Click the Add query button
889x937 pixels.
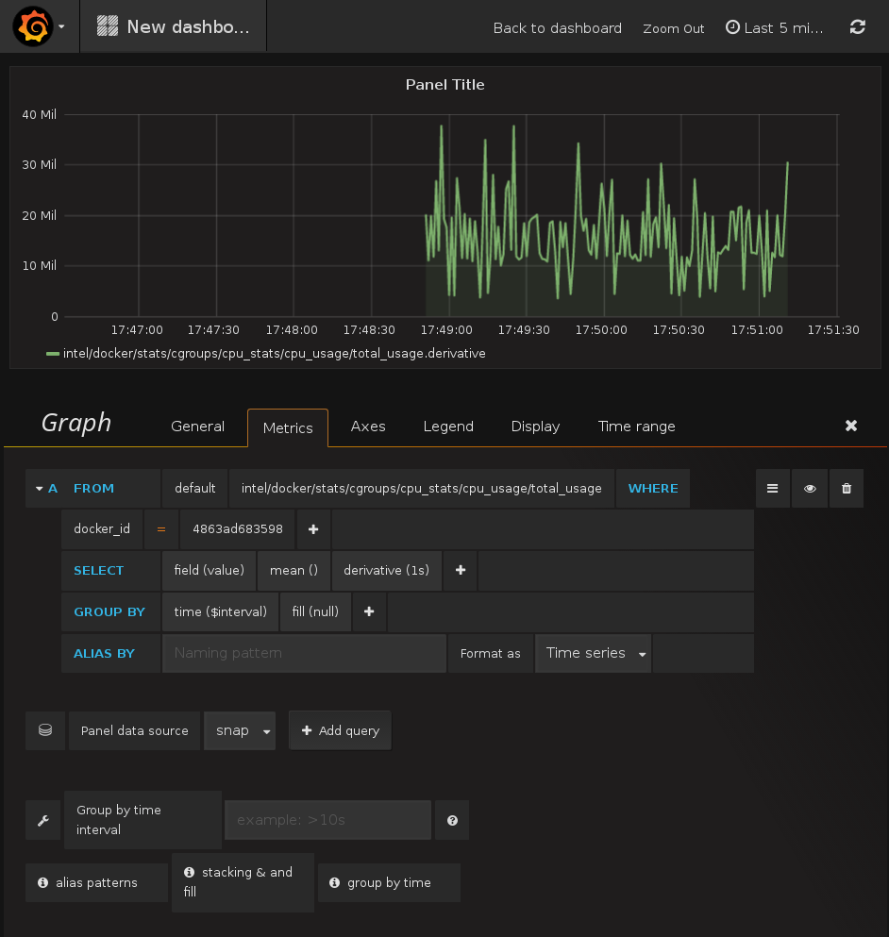[x=340, y=731]
